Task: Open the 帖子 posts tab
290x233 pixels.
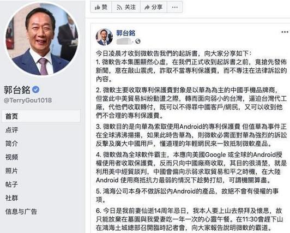Action: pyautogui.click(x=11, y=184)
